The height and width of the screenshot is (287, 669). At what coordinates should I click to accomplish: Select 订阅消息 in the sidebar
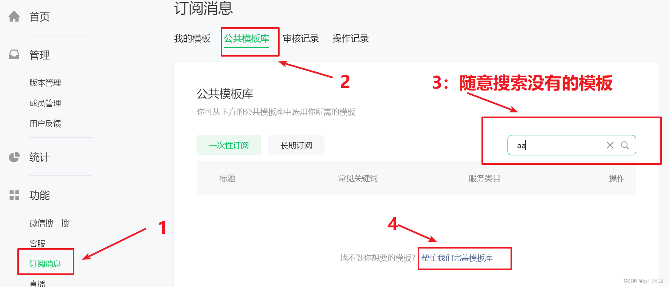(45, 264)
